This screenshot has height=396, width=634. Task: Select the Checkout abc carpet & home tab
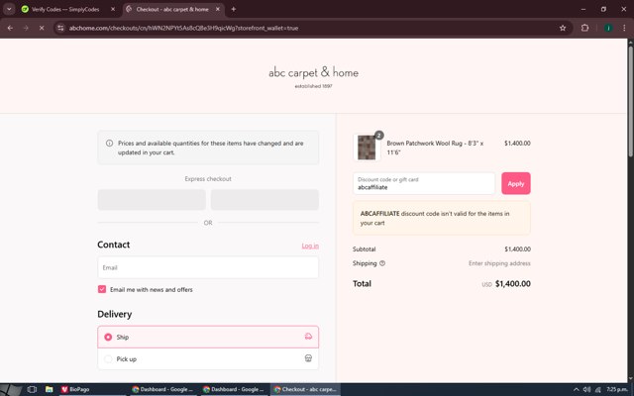tap(171, 9)
